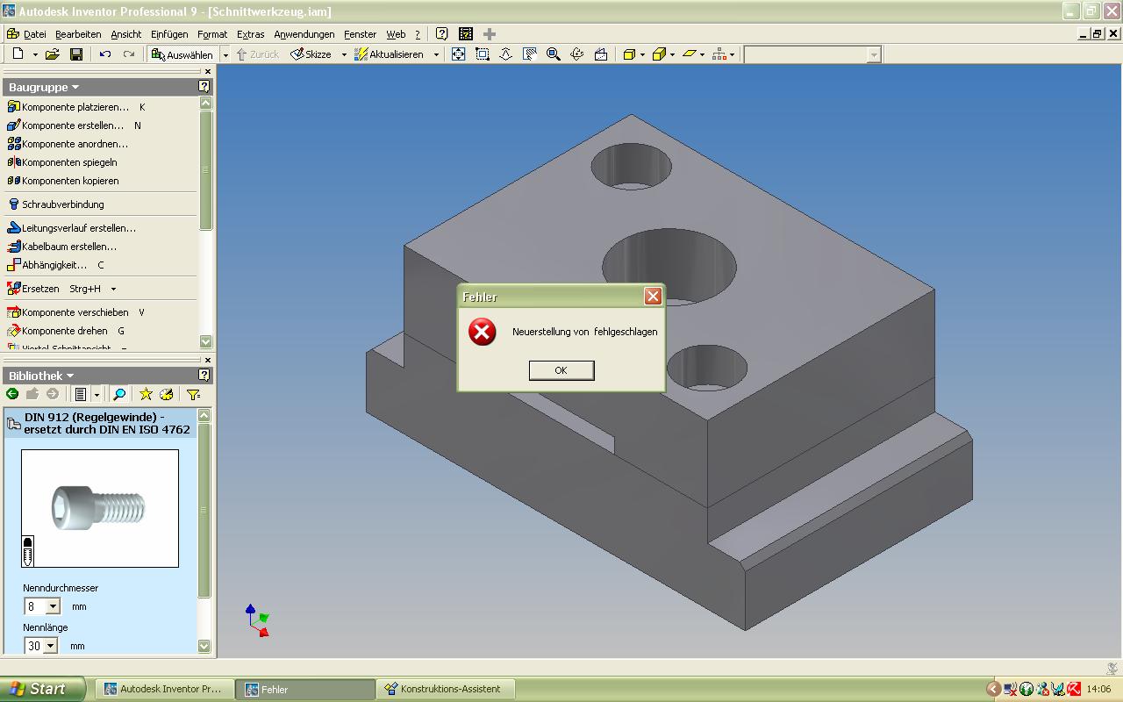1123x702 pixels.
Task: Open favorites star in Bibliothek toolbar
Action: click(x=146, y=395)
